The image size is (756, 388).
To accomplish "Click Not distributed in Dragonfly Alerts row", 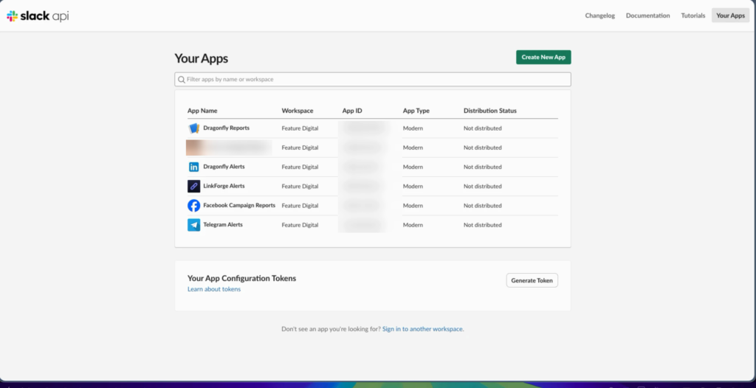I will (483, 167).
